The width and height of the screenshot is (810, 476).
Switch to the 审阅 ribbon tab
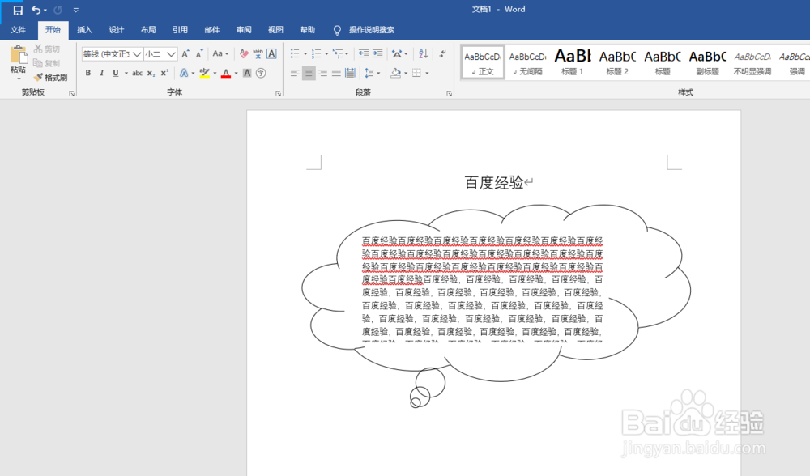(244, 30)
